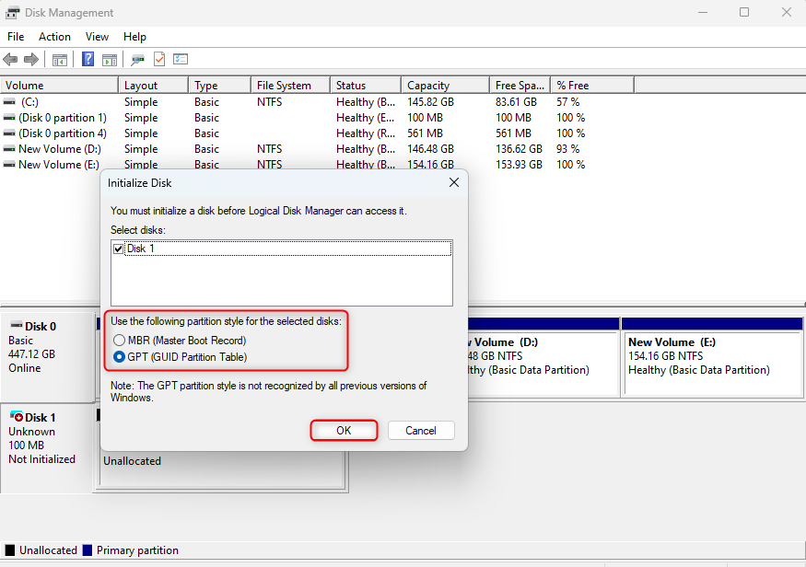
Task: Open the View menu
Action: tap(97, 37)
